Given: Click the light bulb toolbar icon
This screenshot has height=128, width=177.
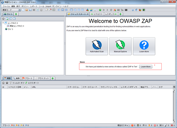Looking at the screenshot, I should pyautogui.click(x=95, y=10).
